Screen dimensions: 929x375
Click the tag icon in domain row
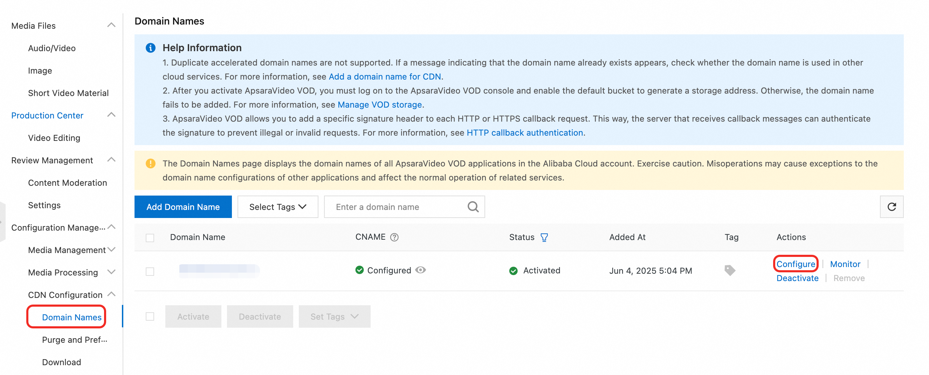click(x=729, y=270)
